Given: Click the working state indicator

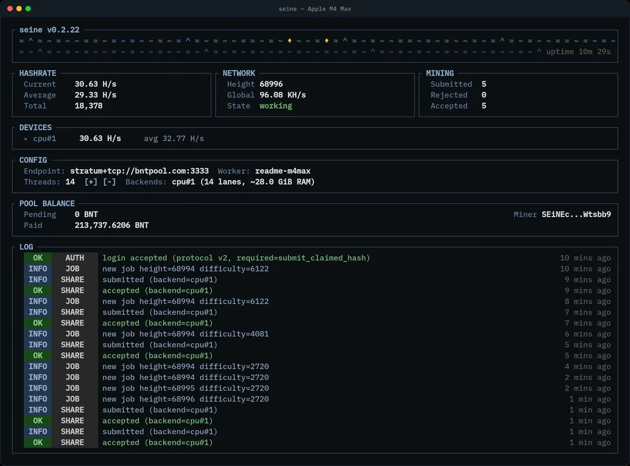Looking at the screenshot, I should click(x=276, y=106).
